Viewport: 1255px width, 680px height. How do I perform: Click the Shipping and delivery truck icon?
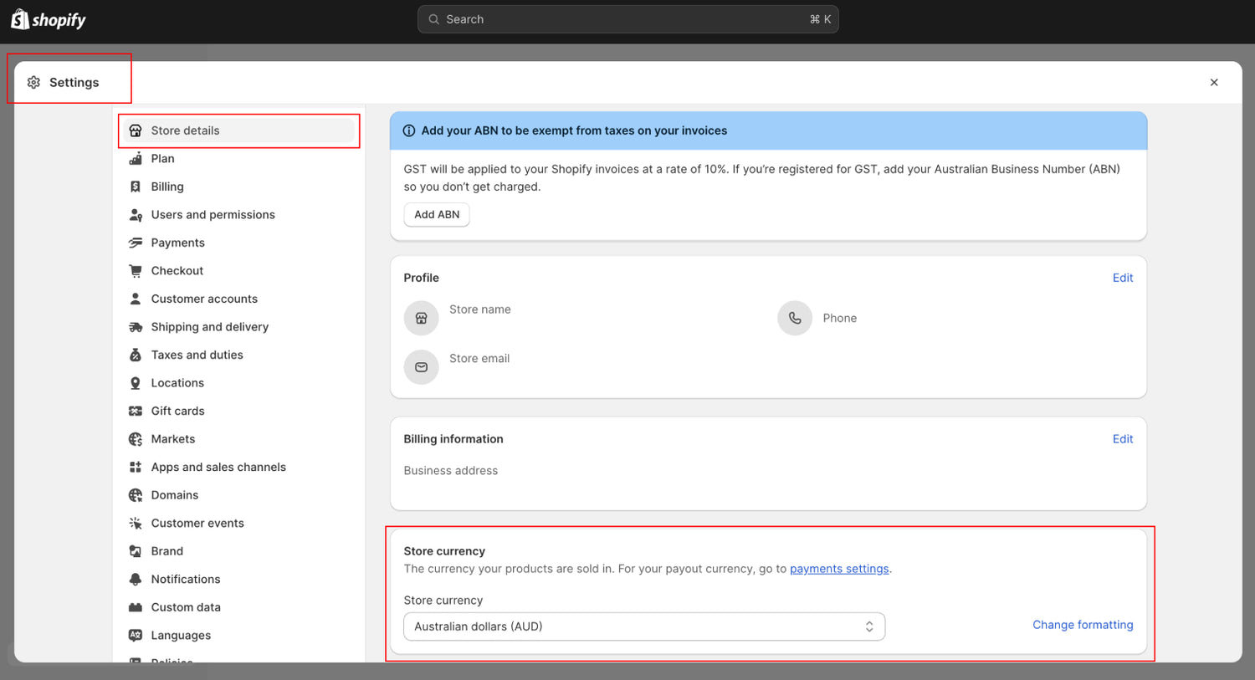pos(136,327)
